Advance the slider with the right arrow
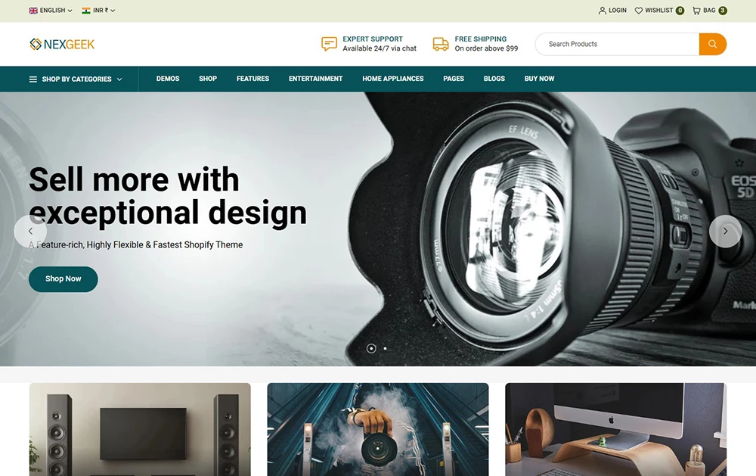This screenshot has height=476, width=756. [x=725, y=232]
